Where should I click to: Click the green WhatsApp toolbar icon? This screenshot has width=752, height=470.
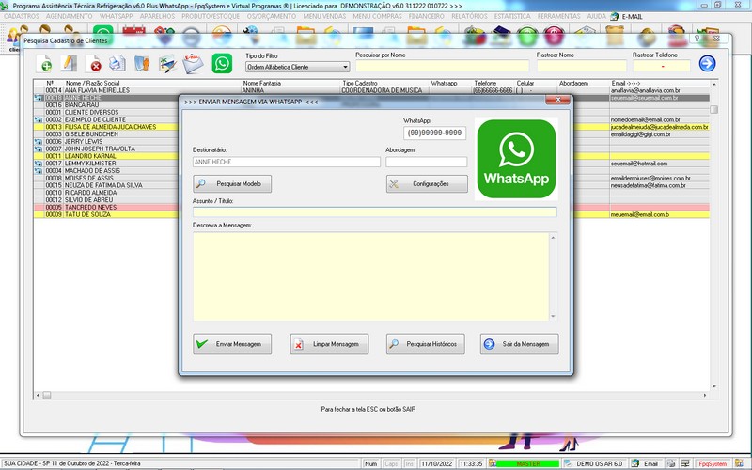[x=222, y=64]
